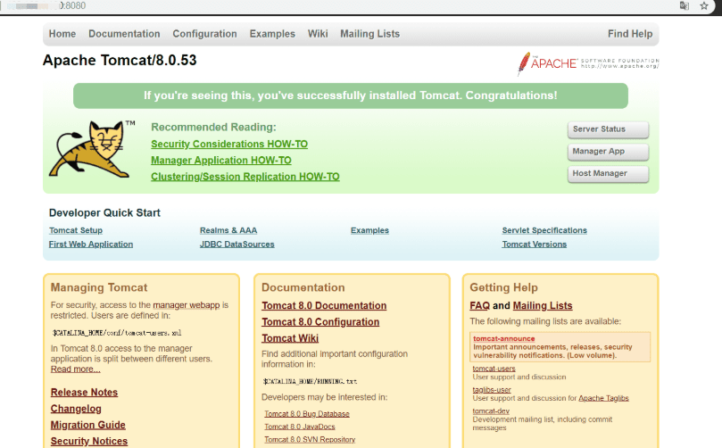Open Wiki in the top navigation
The width and height of the screenshot is (722, 448).
pos(318,34)
